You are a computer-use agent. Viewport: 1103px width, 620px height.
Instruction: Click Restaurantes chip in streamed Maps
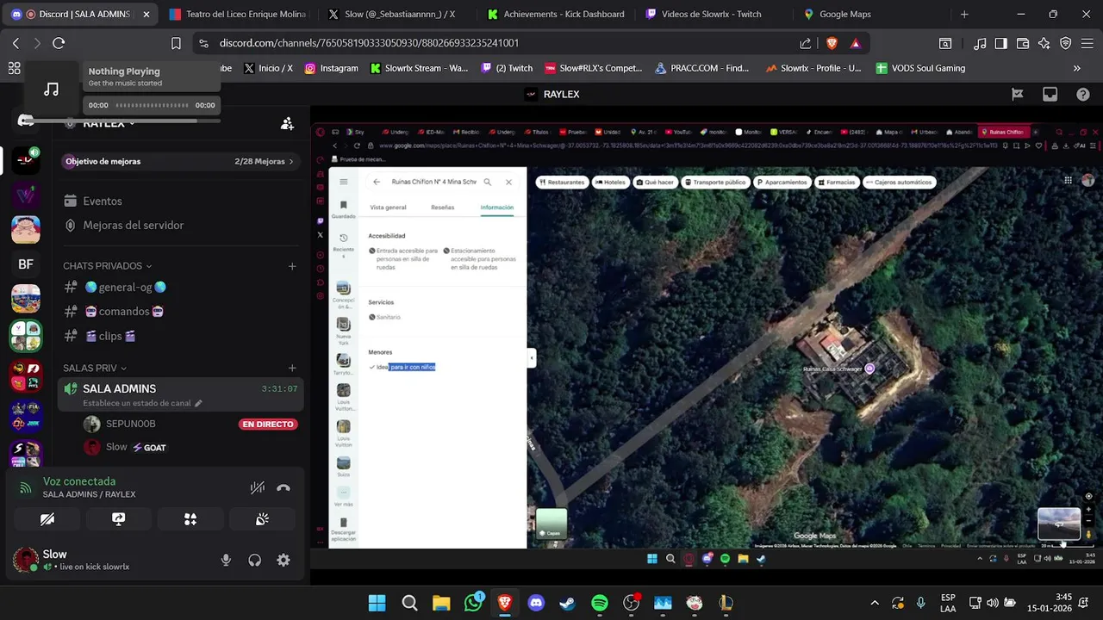(x=562, y=183)
